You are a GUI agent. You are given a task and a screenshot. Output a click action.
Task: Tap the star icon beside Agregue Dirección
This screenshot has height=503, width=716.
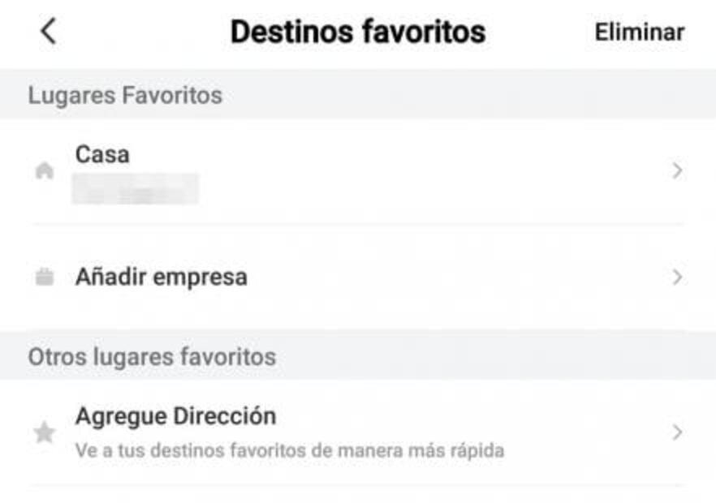45,432
